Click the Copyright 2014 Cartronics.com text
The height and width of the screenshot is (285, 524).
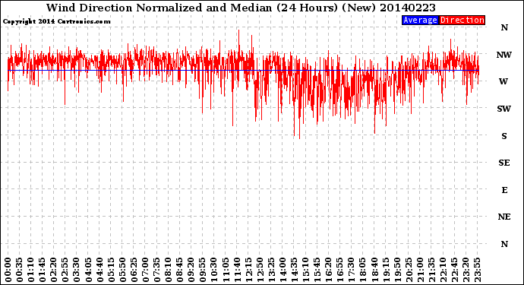pyautogui.click(x=56, y=22)
